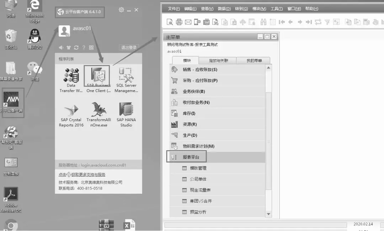The image size is (384, 231).
Task: Open 公司单体 under 报表平台
Action: click(x=218, y=179)
